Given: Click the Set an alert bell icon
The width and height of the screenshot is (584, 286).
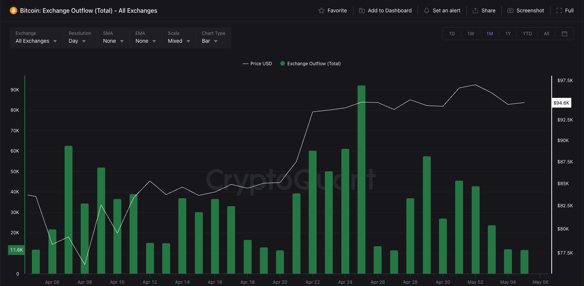Looking at the screenshot, I should click(x=427, y=10).
